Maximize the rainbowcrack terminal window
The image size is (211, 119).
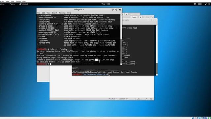tap(152, 20)
